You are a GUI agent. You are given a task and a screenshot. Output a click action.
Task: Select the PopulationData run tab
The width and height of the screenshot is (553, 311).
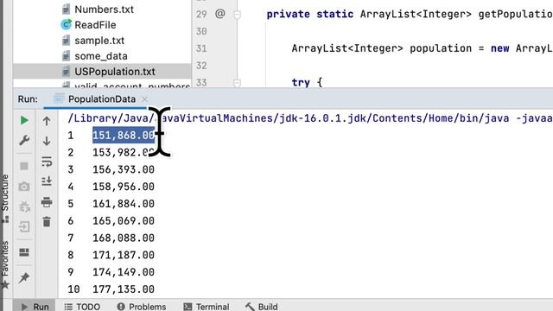(94, 99)
